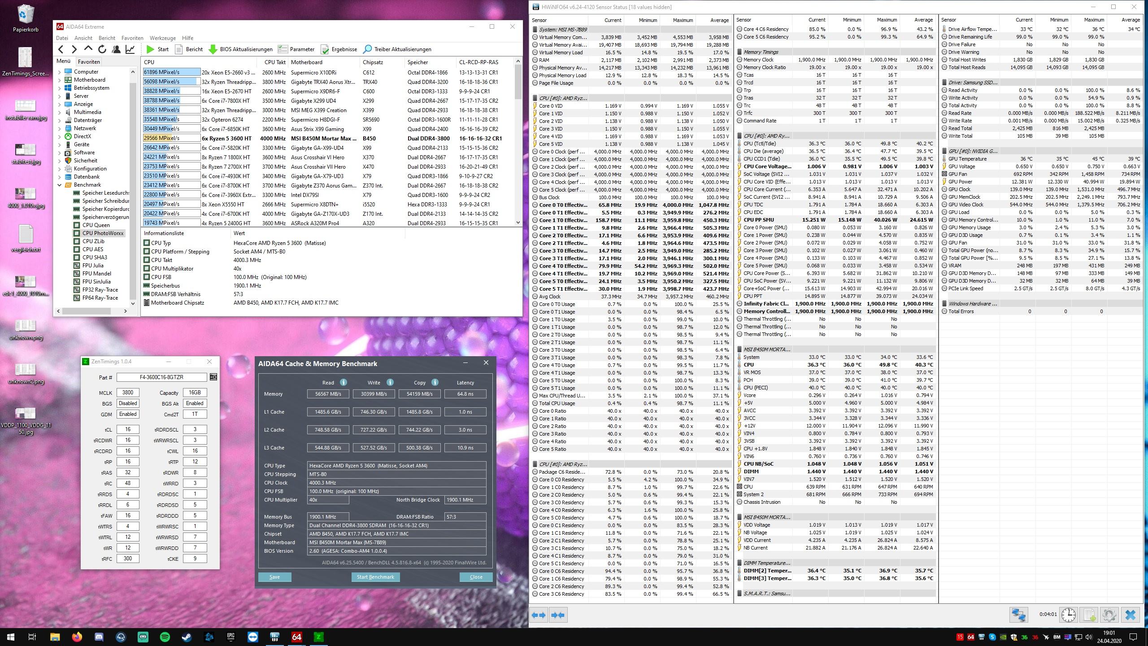The width and height of the screenshot is (1148, 646).
Task: Open the Datei menu in AIDA64
Action: (x=62, y=38)
